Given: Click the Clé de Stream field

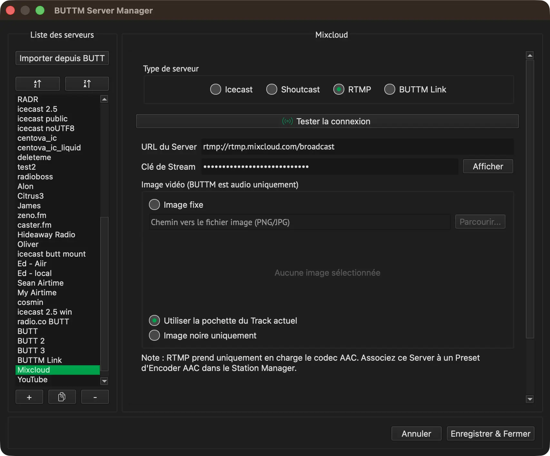Looking at the screenshot, I should (x=329, y=166).
